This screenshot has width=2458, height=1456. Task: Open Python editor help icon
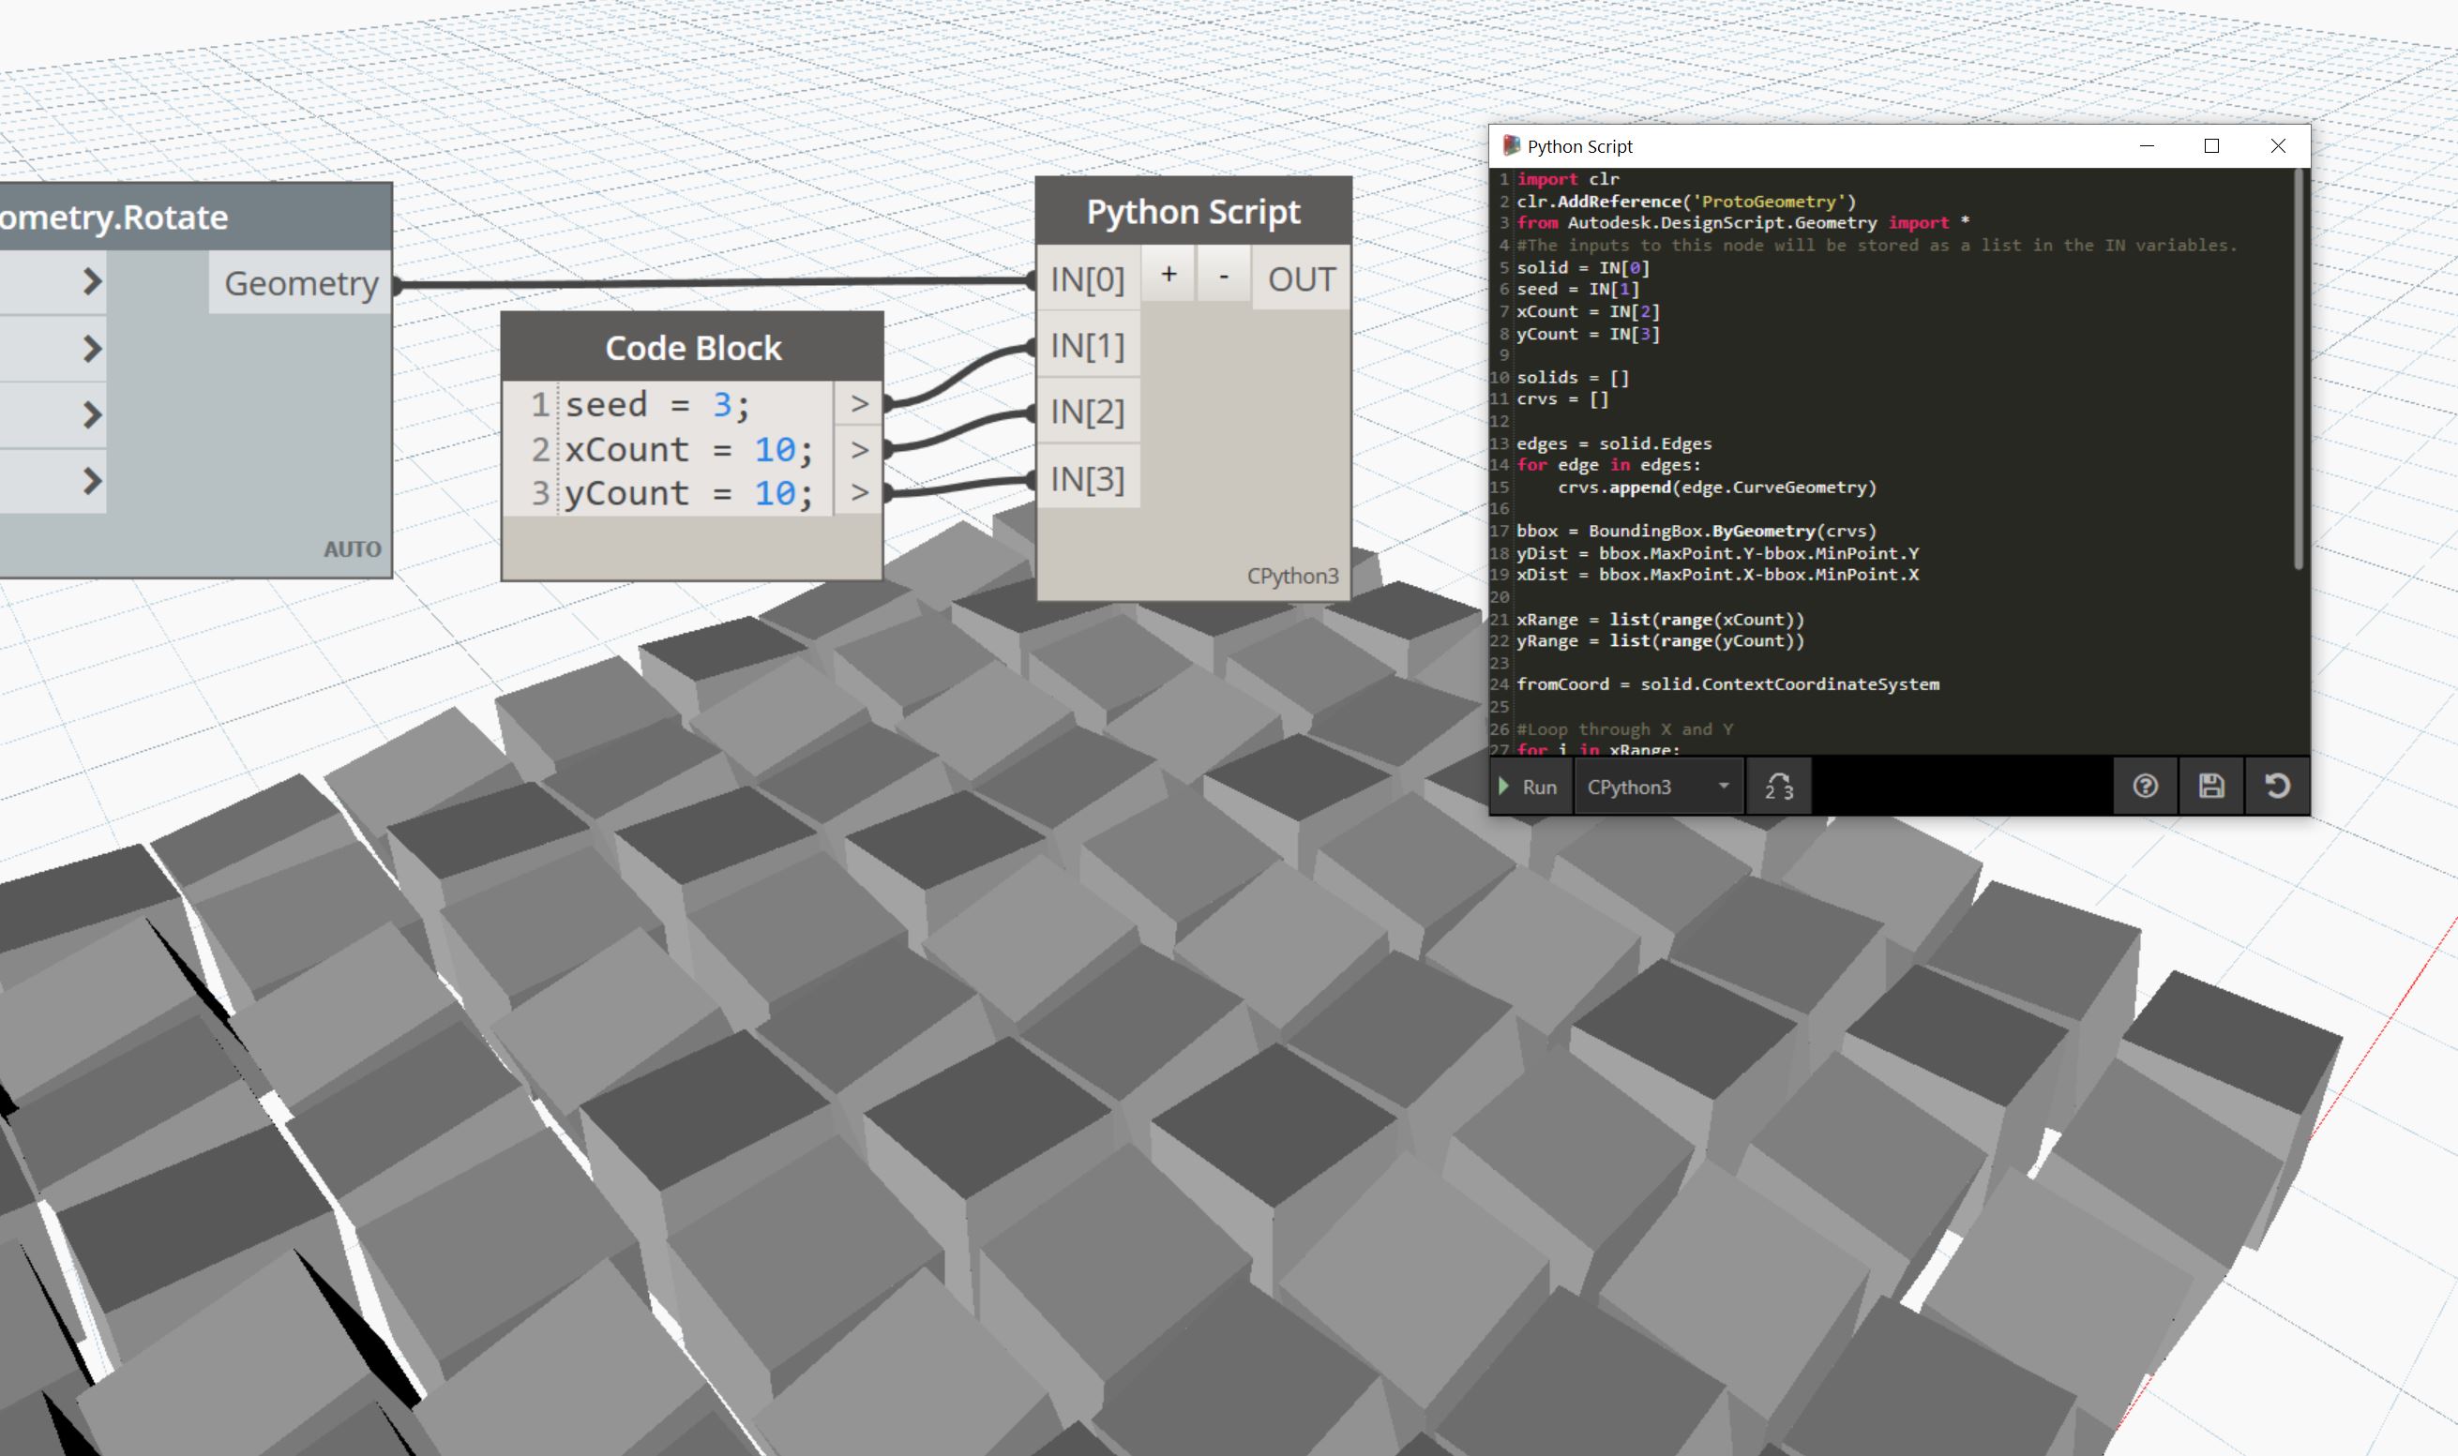point(2145,787)
